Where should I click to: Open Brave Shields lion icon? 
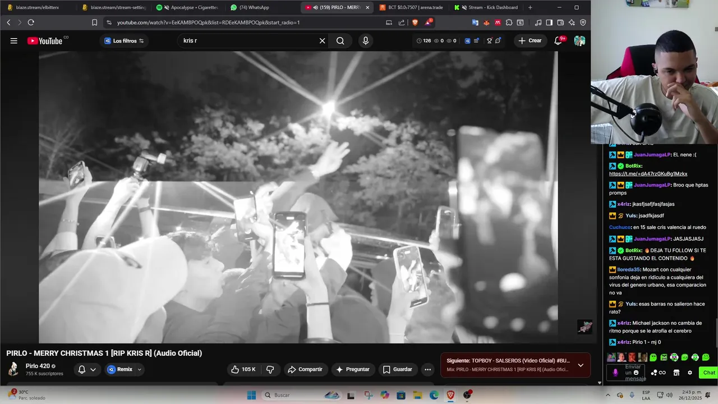[x=416, y=22]
